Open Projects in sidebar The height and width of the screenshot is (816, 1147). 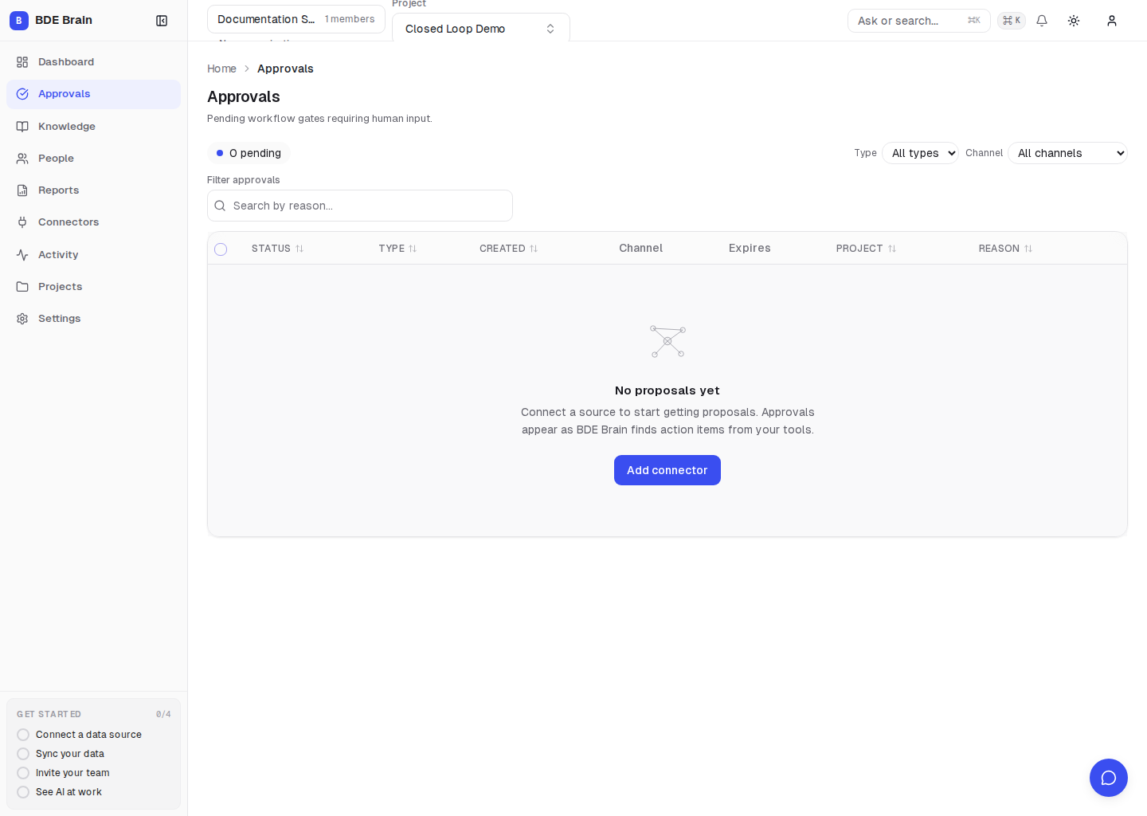point(94,287)
